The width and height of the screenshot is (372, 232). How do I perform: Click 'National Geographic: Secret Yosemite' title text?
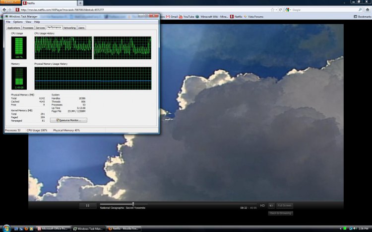[123, 208]
